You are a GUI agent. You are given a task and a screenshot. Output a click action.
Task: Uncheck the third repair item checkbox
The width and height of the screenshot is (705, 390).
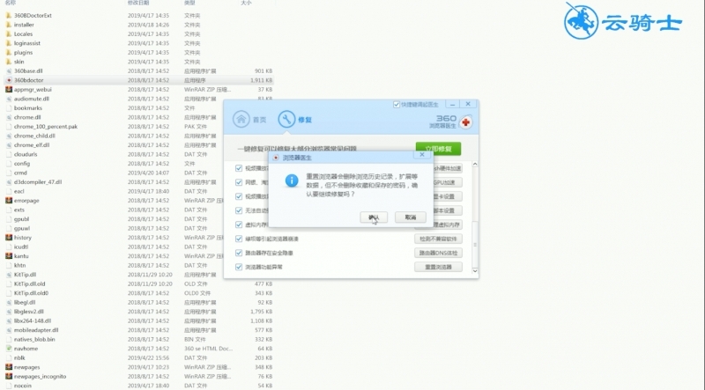pyautogui.click(x=239, y=196)
